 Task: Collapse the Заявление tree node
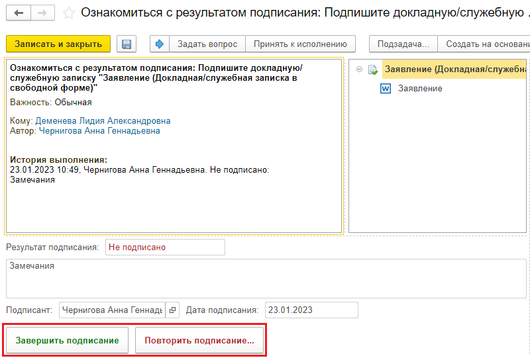[x=358, y=69]
